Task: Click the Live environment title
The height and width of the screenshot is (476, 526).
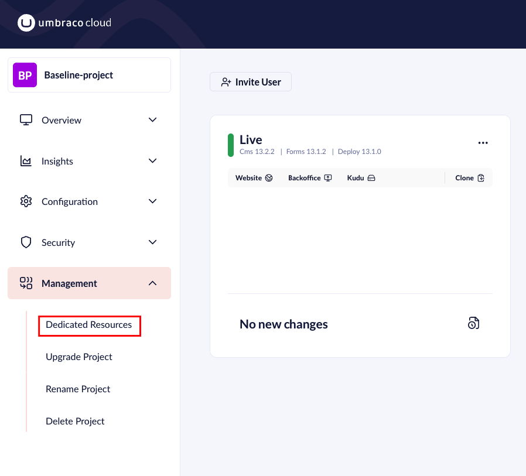Action: [251, 140]
